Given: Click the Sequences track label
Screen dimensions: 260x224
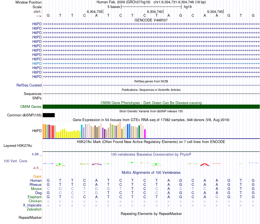Looking at the screenshot, I should coord(33,94).
